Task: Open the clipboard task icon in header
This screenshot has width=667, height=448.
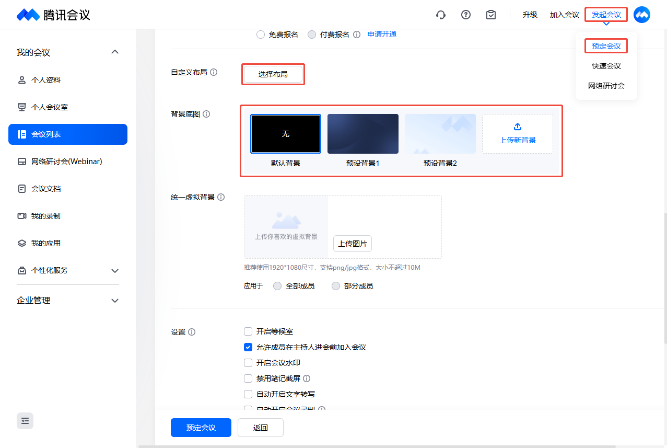Action: pos(491,15)
